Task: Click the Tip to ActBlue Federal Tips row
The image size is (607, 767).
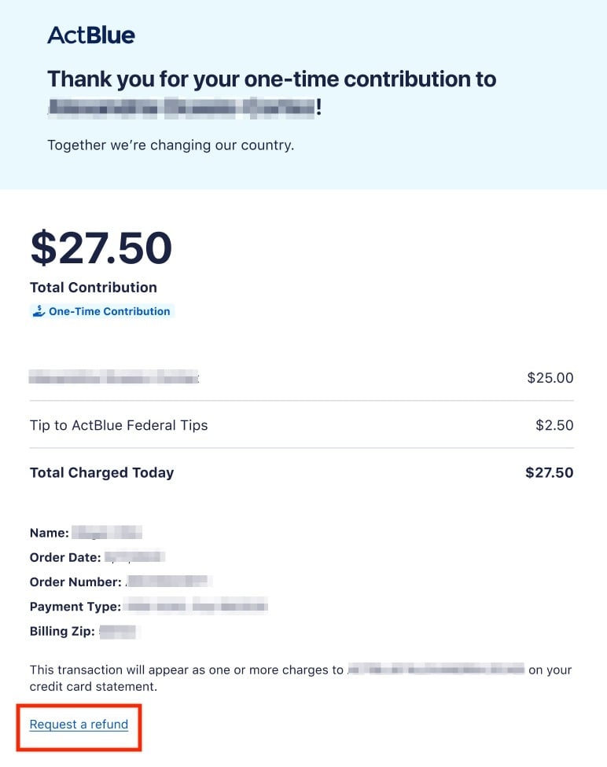Action: coord(119,425)
